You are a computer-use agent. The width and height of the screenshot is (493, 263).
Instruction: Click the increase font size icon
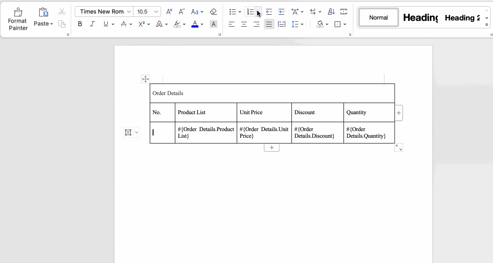coord(169,12)
